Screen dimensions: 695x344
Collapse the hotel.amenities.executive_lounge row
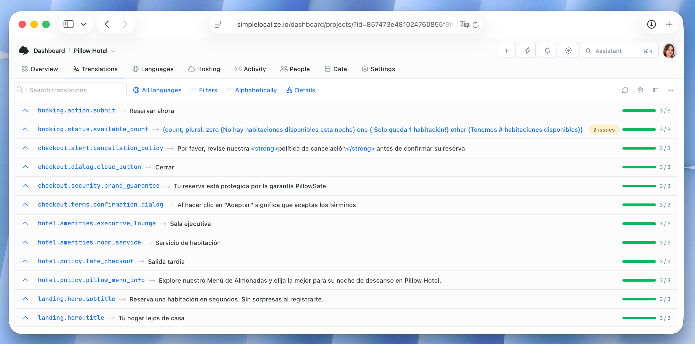pos(25,224)
